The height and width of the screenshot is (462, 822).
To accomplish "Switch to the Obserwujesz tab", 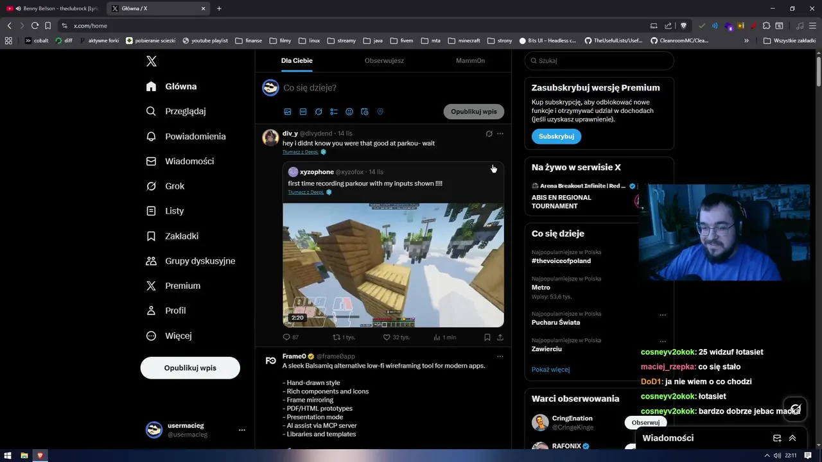I will pyautogui.click(x=384, y=60).
